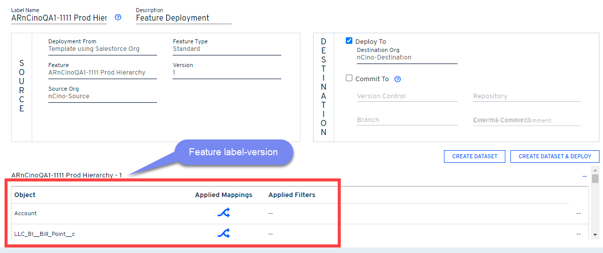The height and width of the screenshot is (253, 603).
Task: Uncheck the Deploy To checkbox
Action: (349, 41)
